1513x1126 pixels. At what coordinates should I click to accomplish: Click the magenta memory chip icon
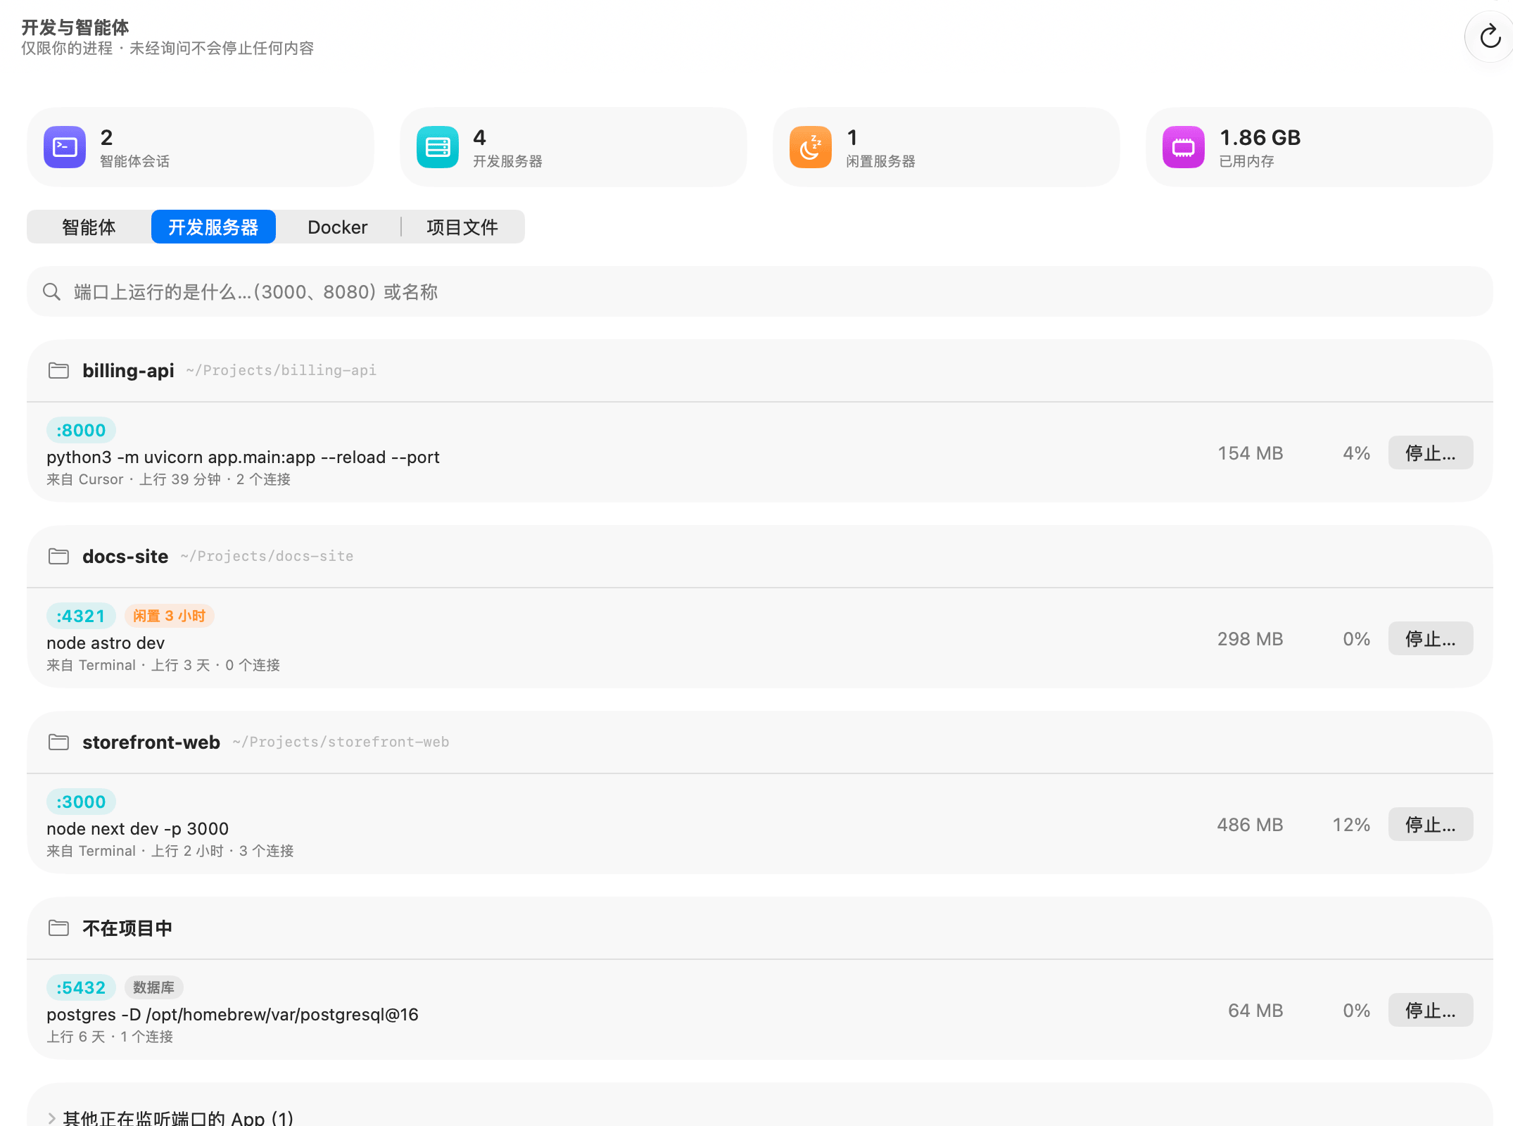[1184, 147]
